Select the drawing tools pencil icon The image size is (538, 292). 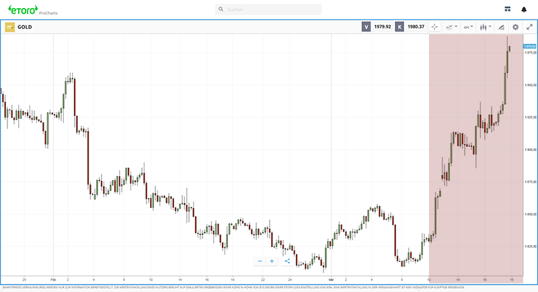[500, 27]
